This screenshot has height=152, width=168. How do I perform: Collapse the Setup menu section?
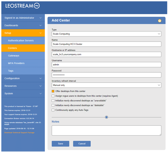tap(23, 33)
